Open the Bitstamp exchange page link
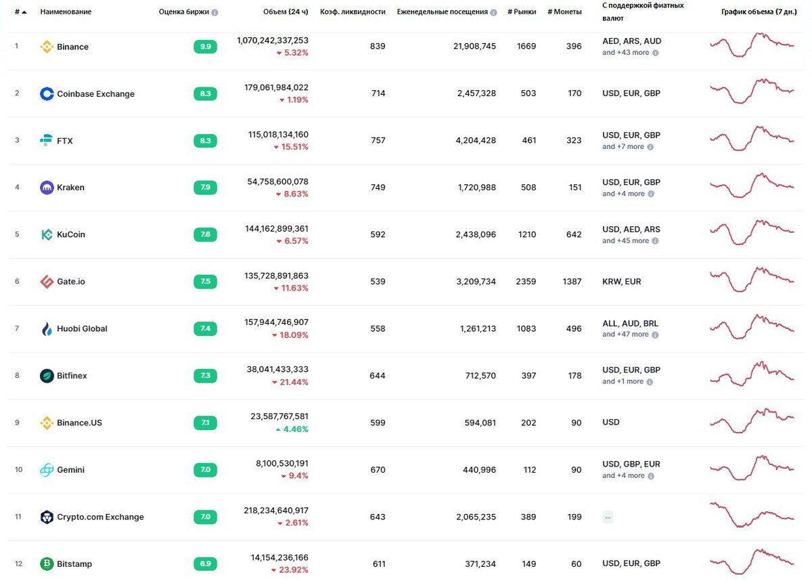The width and height of the screenshot is (812, 581). 74,564
